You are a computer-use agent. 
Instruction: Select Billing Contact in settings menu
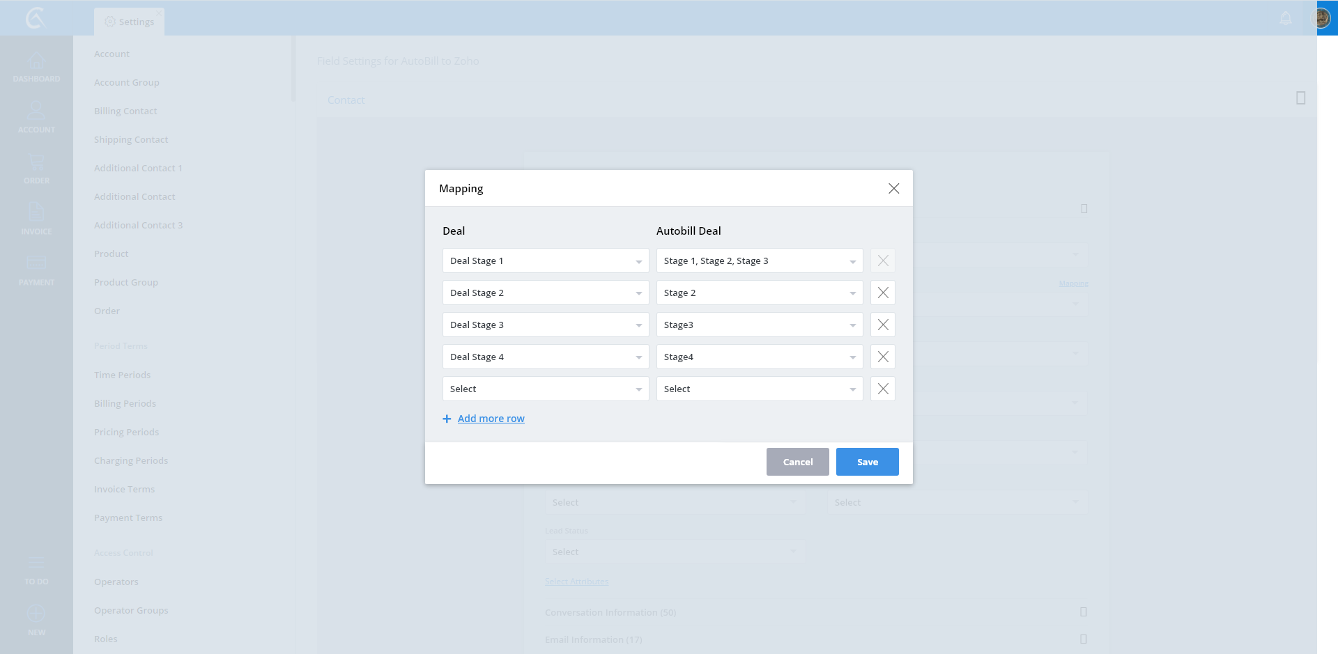coord(125,111)
